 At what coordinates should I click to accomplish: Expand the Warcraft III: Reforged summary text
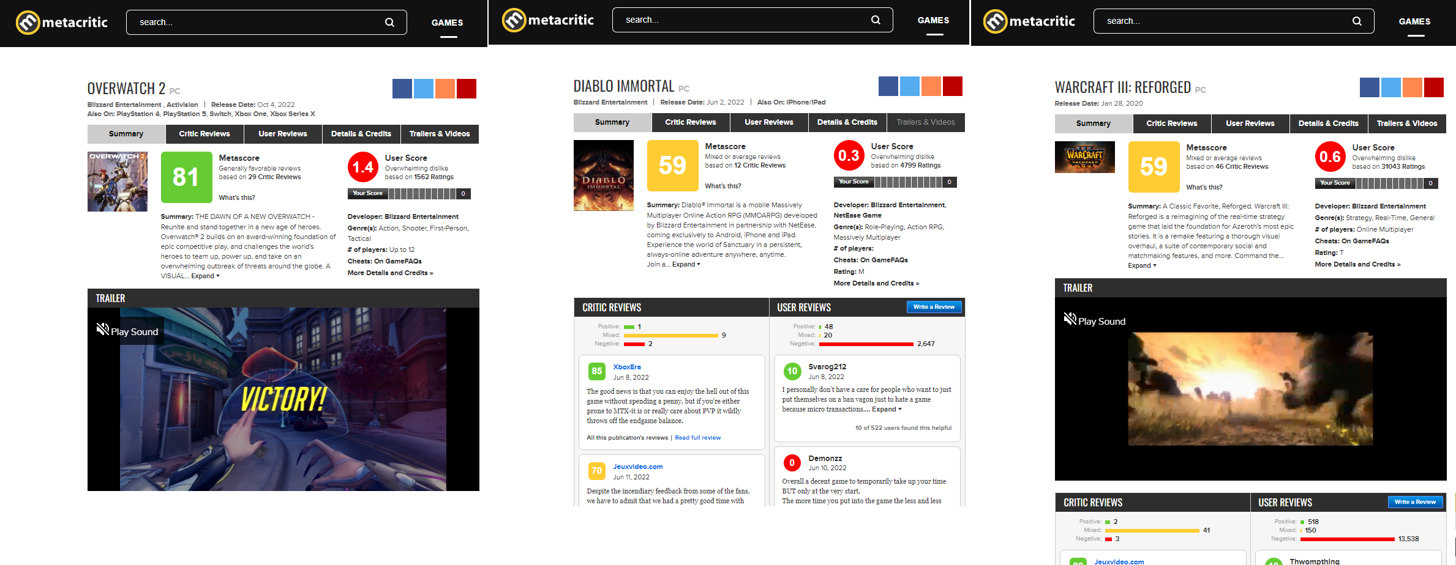[1143, 266]
